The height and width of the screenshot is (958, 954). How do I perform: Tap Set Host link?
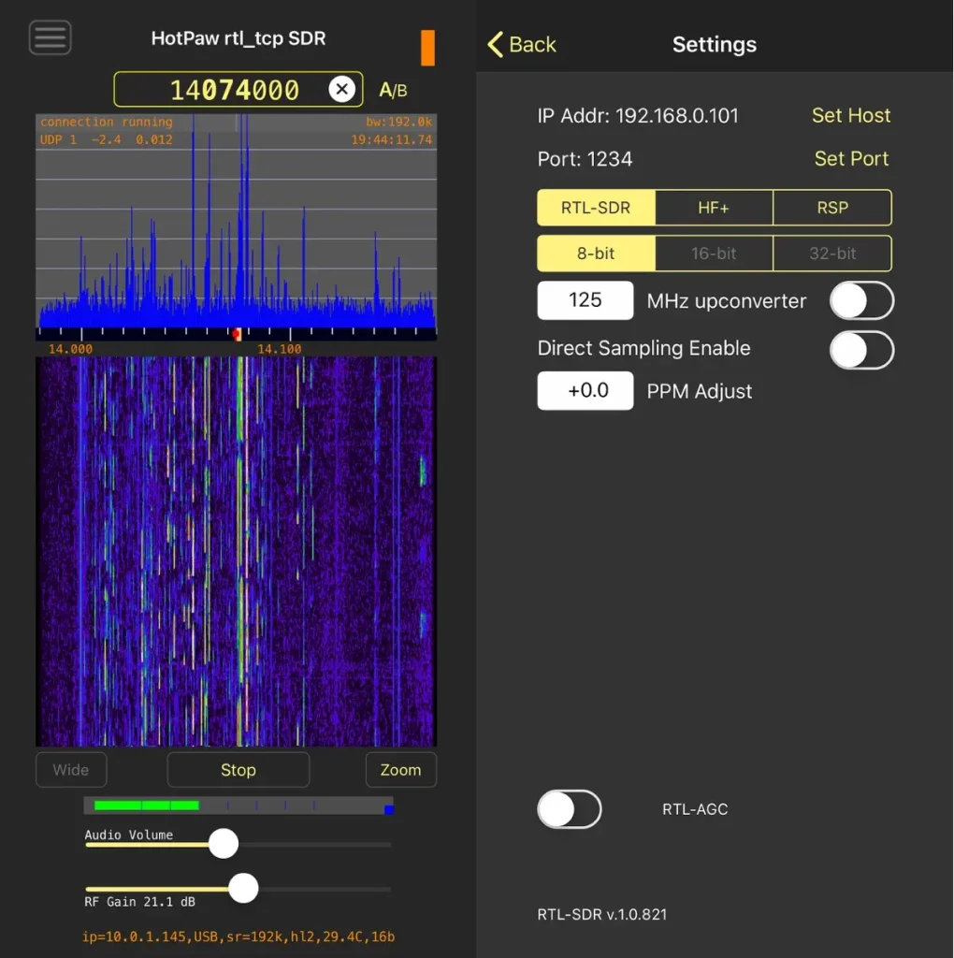[851, 115]
